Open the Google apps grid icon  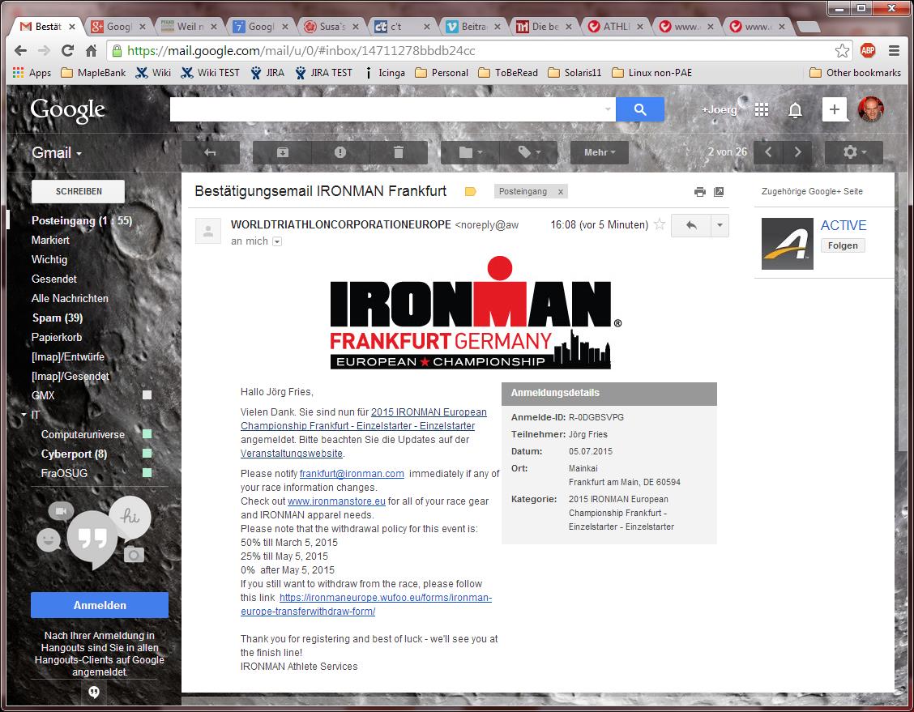pyautogui.click(x=762, y=109)
